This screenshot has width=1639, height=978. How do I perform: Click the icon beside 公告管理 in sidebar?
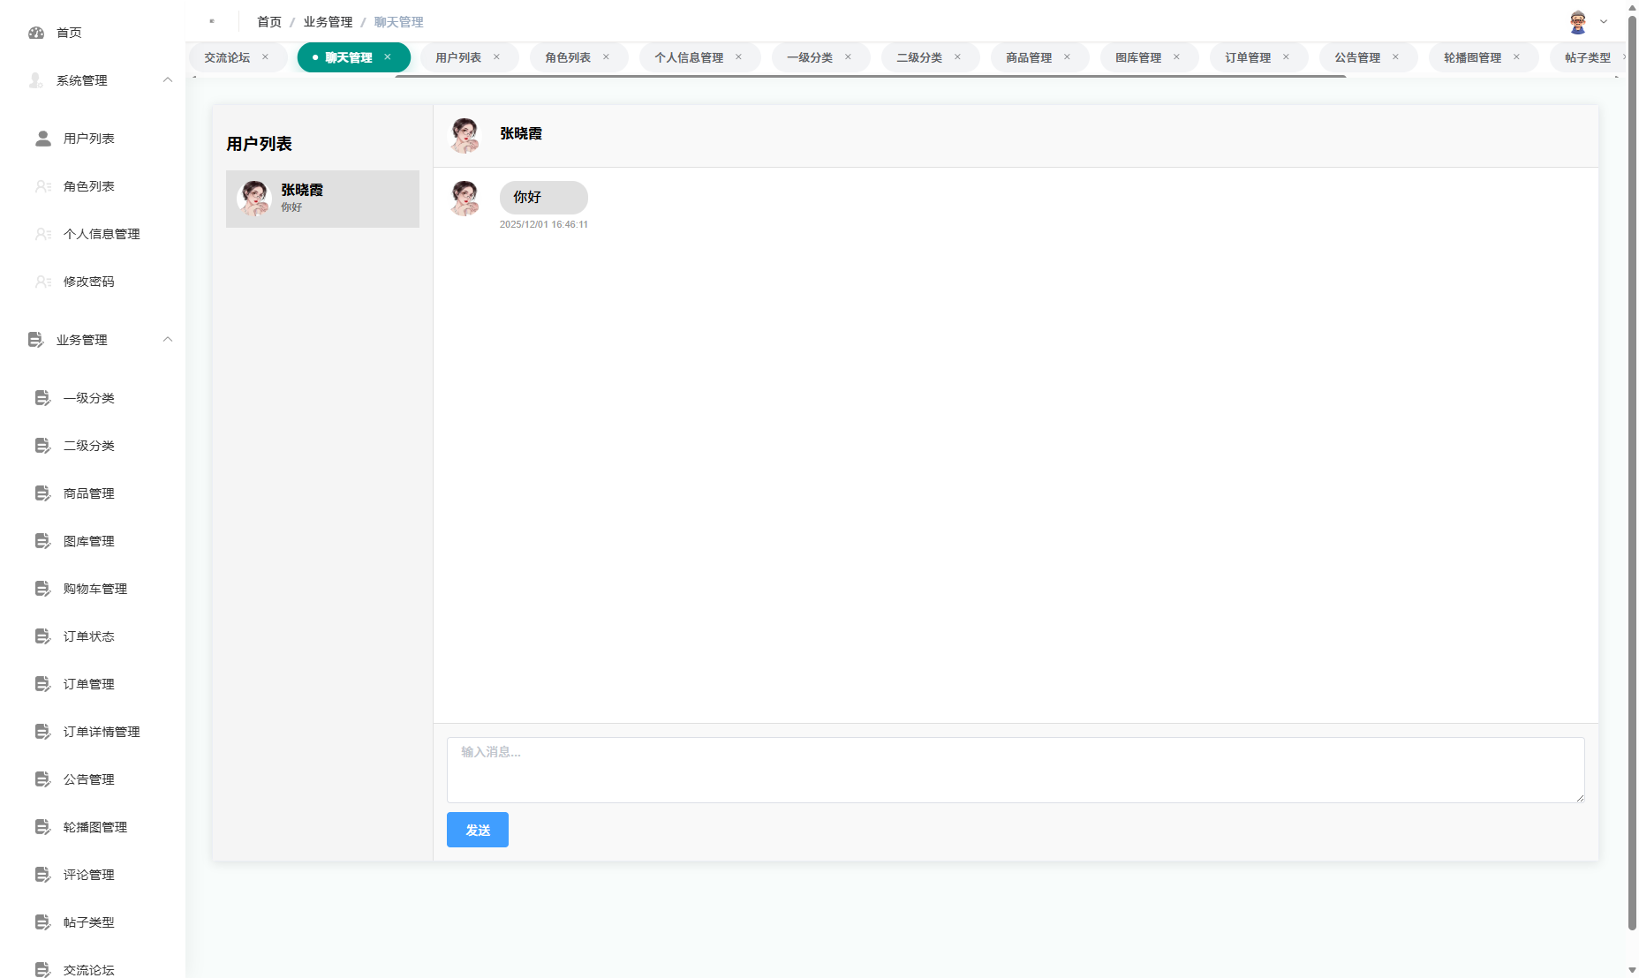(43, 779)
